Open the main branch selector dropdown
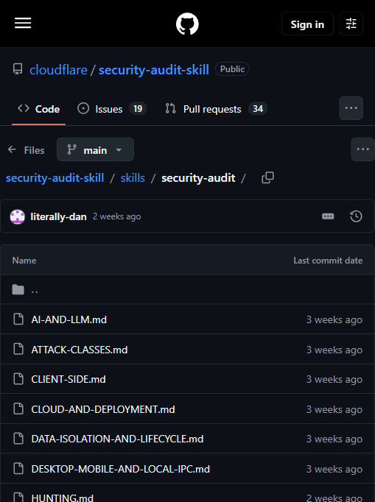Viewport: 375px width, 502px height. (x=95, y=149)
